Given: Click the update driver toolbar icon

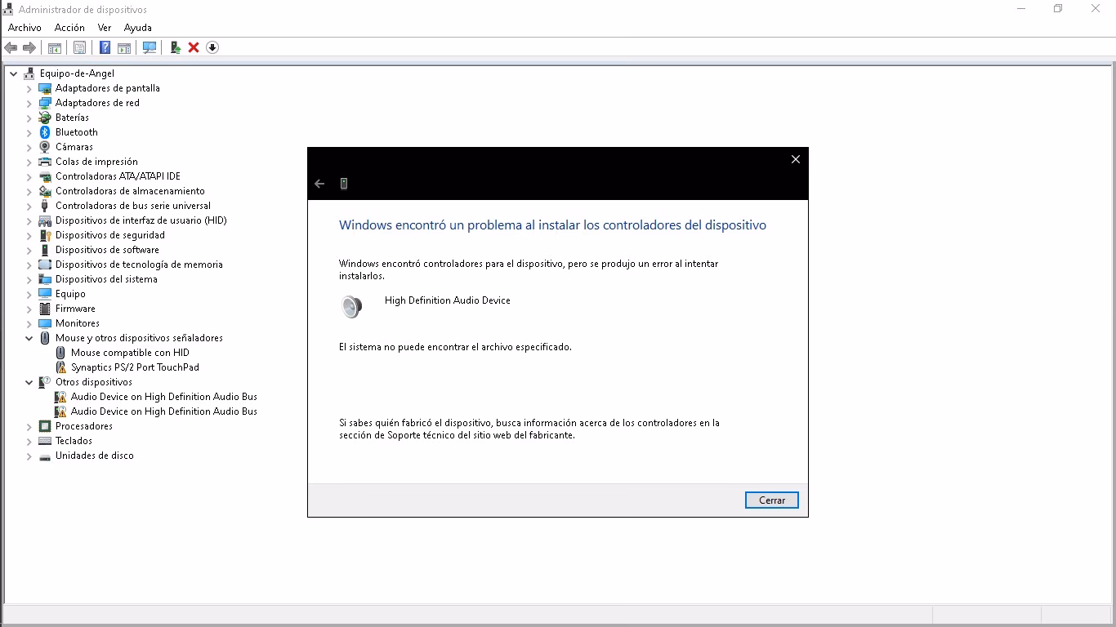Looking at the screenshot, I should point(175,47).
